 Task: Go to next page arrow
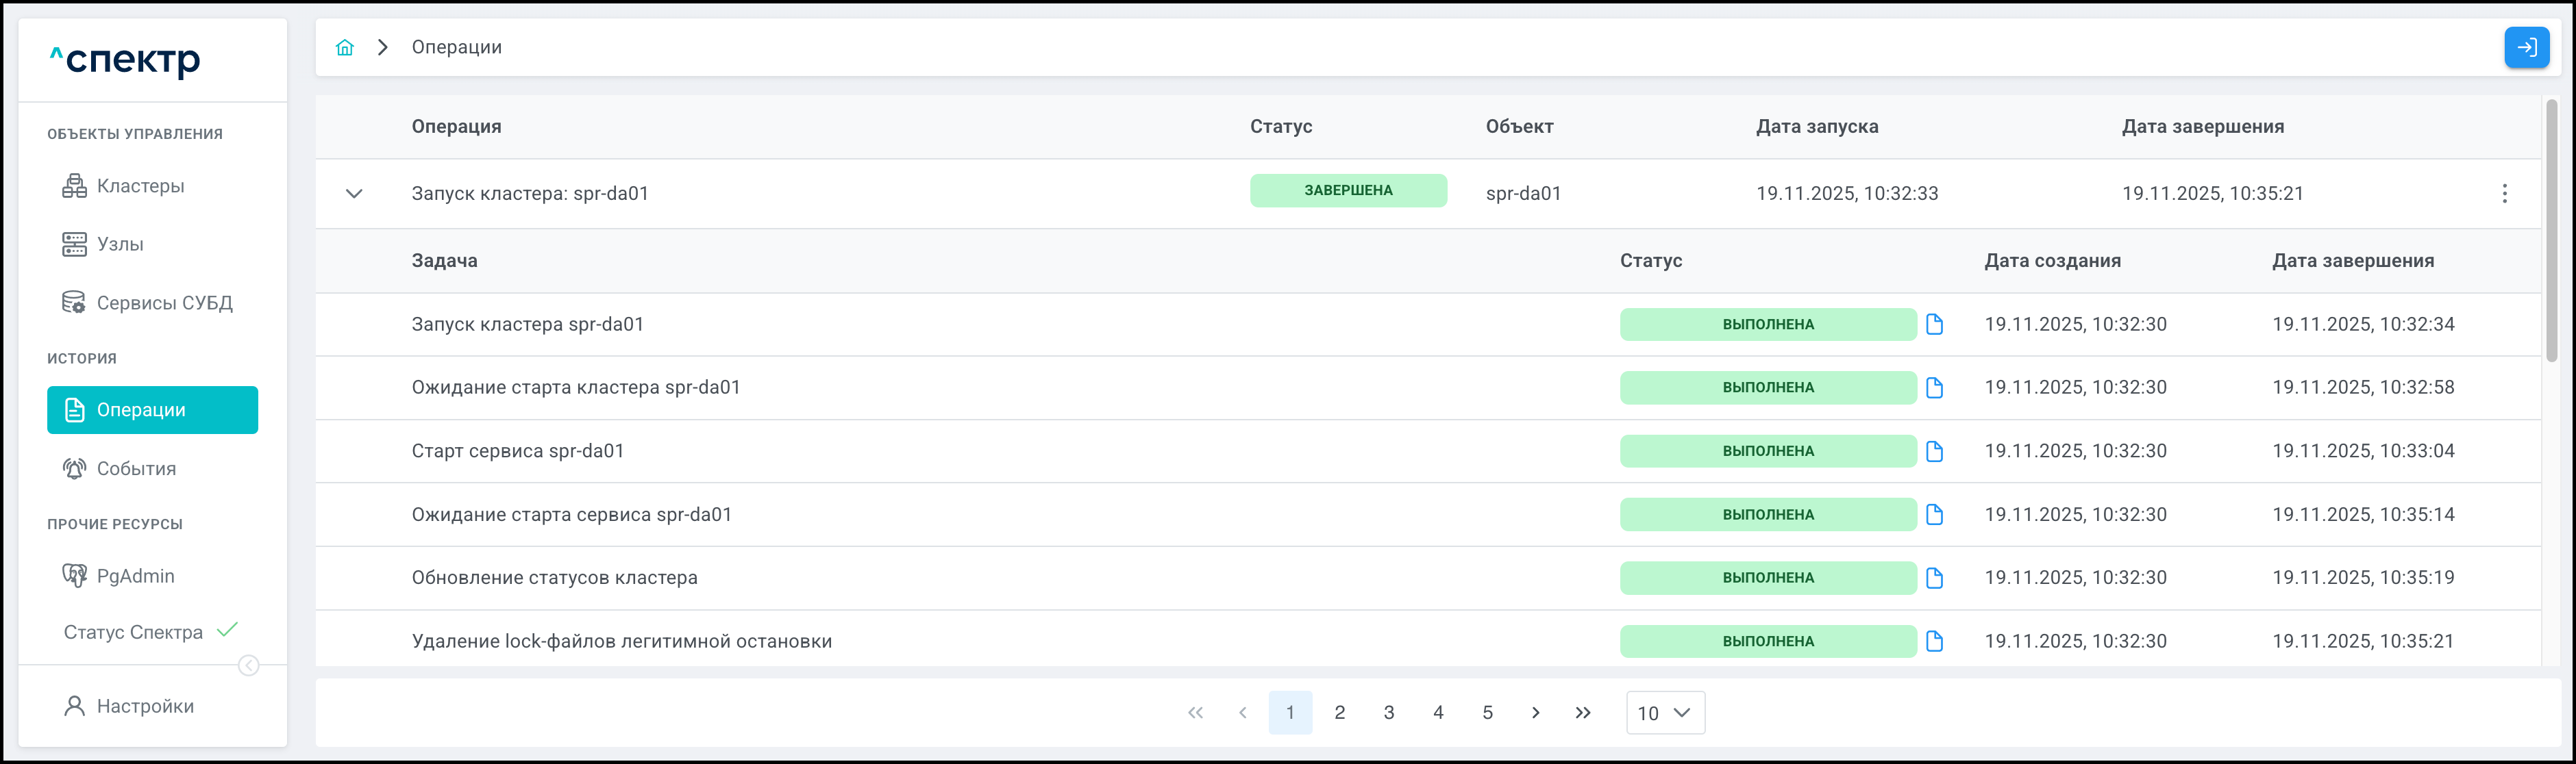[1535, 713]
